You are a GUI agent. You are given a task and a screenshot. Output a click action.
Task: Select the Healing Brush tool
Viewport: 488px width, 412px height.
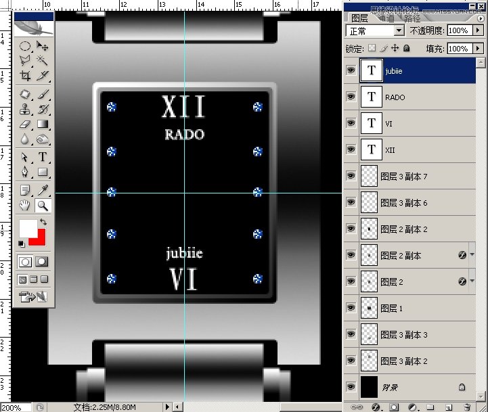tap(25, 94)
